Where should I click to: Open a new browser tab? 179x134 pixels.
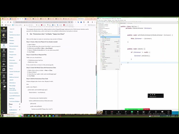(71, 19)
